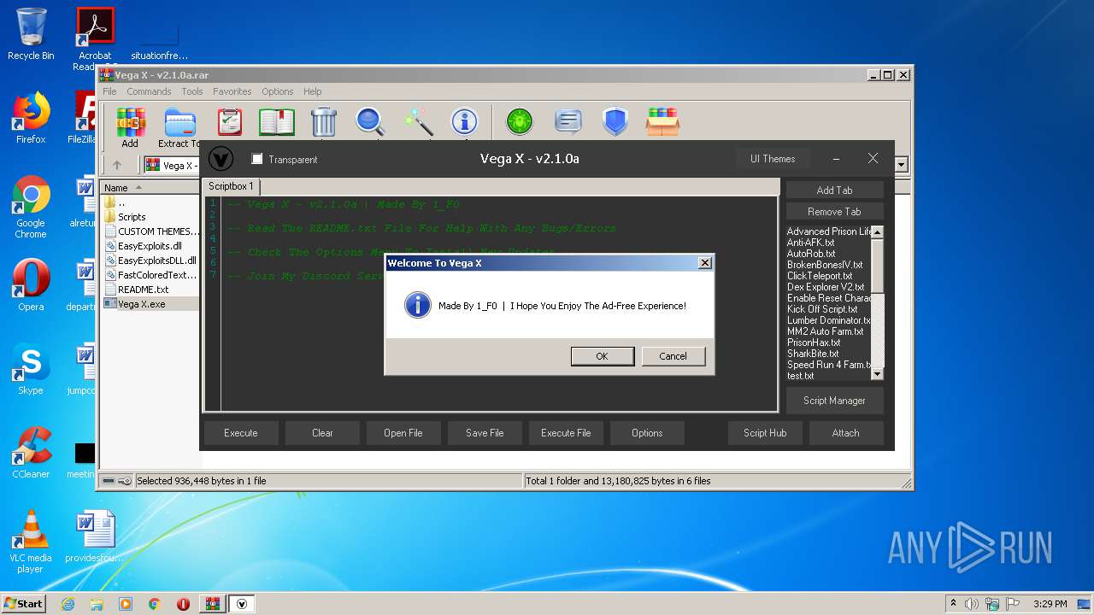Click the Vega X Options button

647,433
